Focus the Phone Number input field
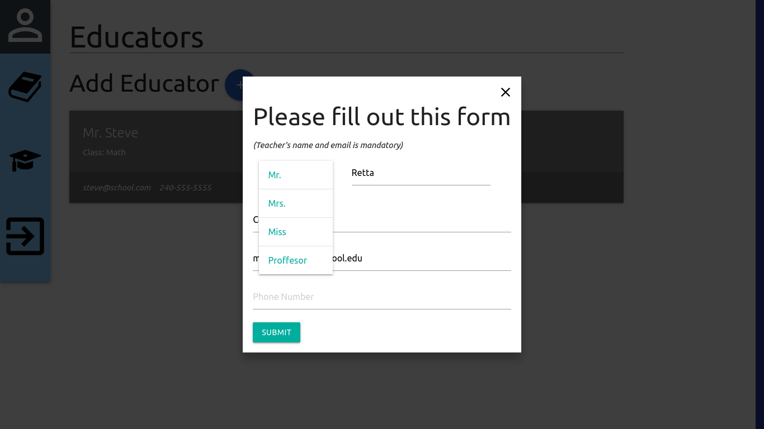Screen dimensions: 764x429 pyautogui.click(x=382, y=297)
